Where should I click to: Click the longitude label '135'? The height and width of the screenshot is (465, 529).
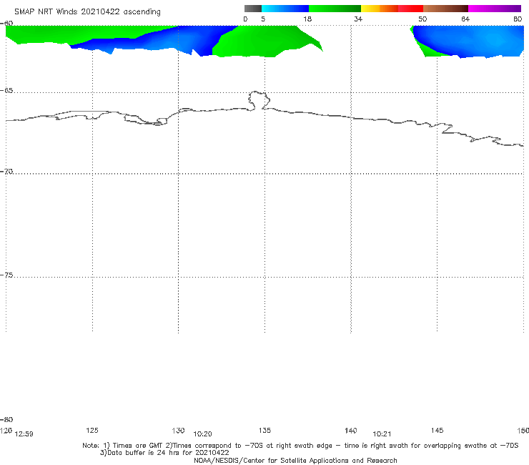coord(264,430)
